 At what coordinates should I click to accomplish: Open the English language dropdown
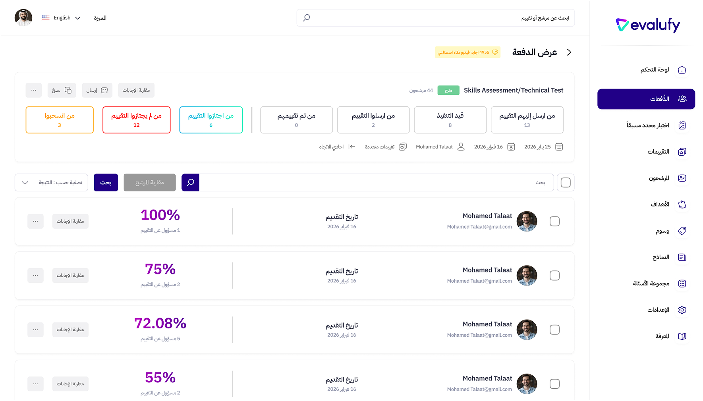[62, 18]
